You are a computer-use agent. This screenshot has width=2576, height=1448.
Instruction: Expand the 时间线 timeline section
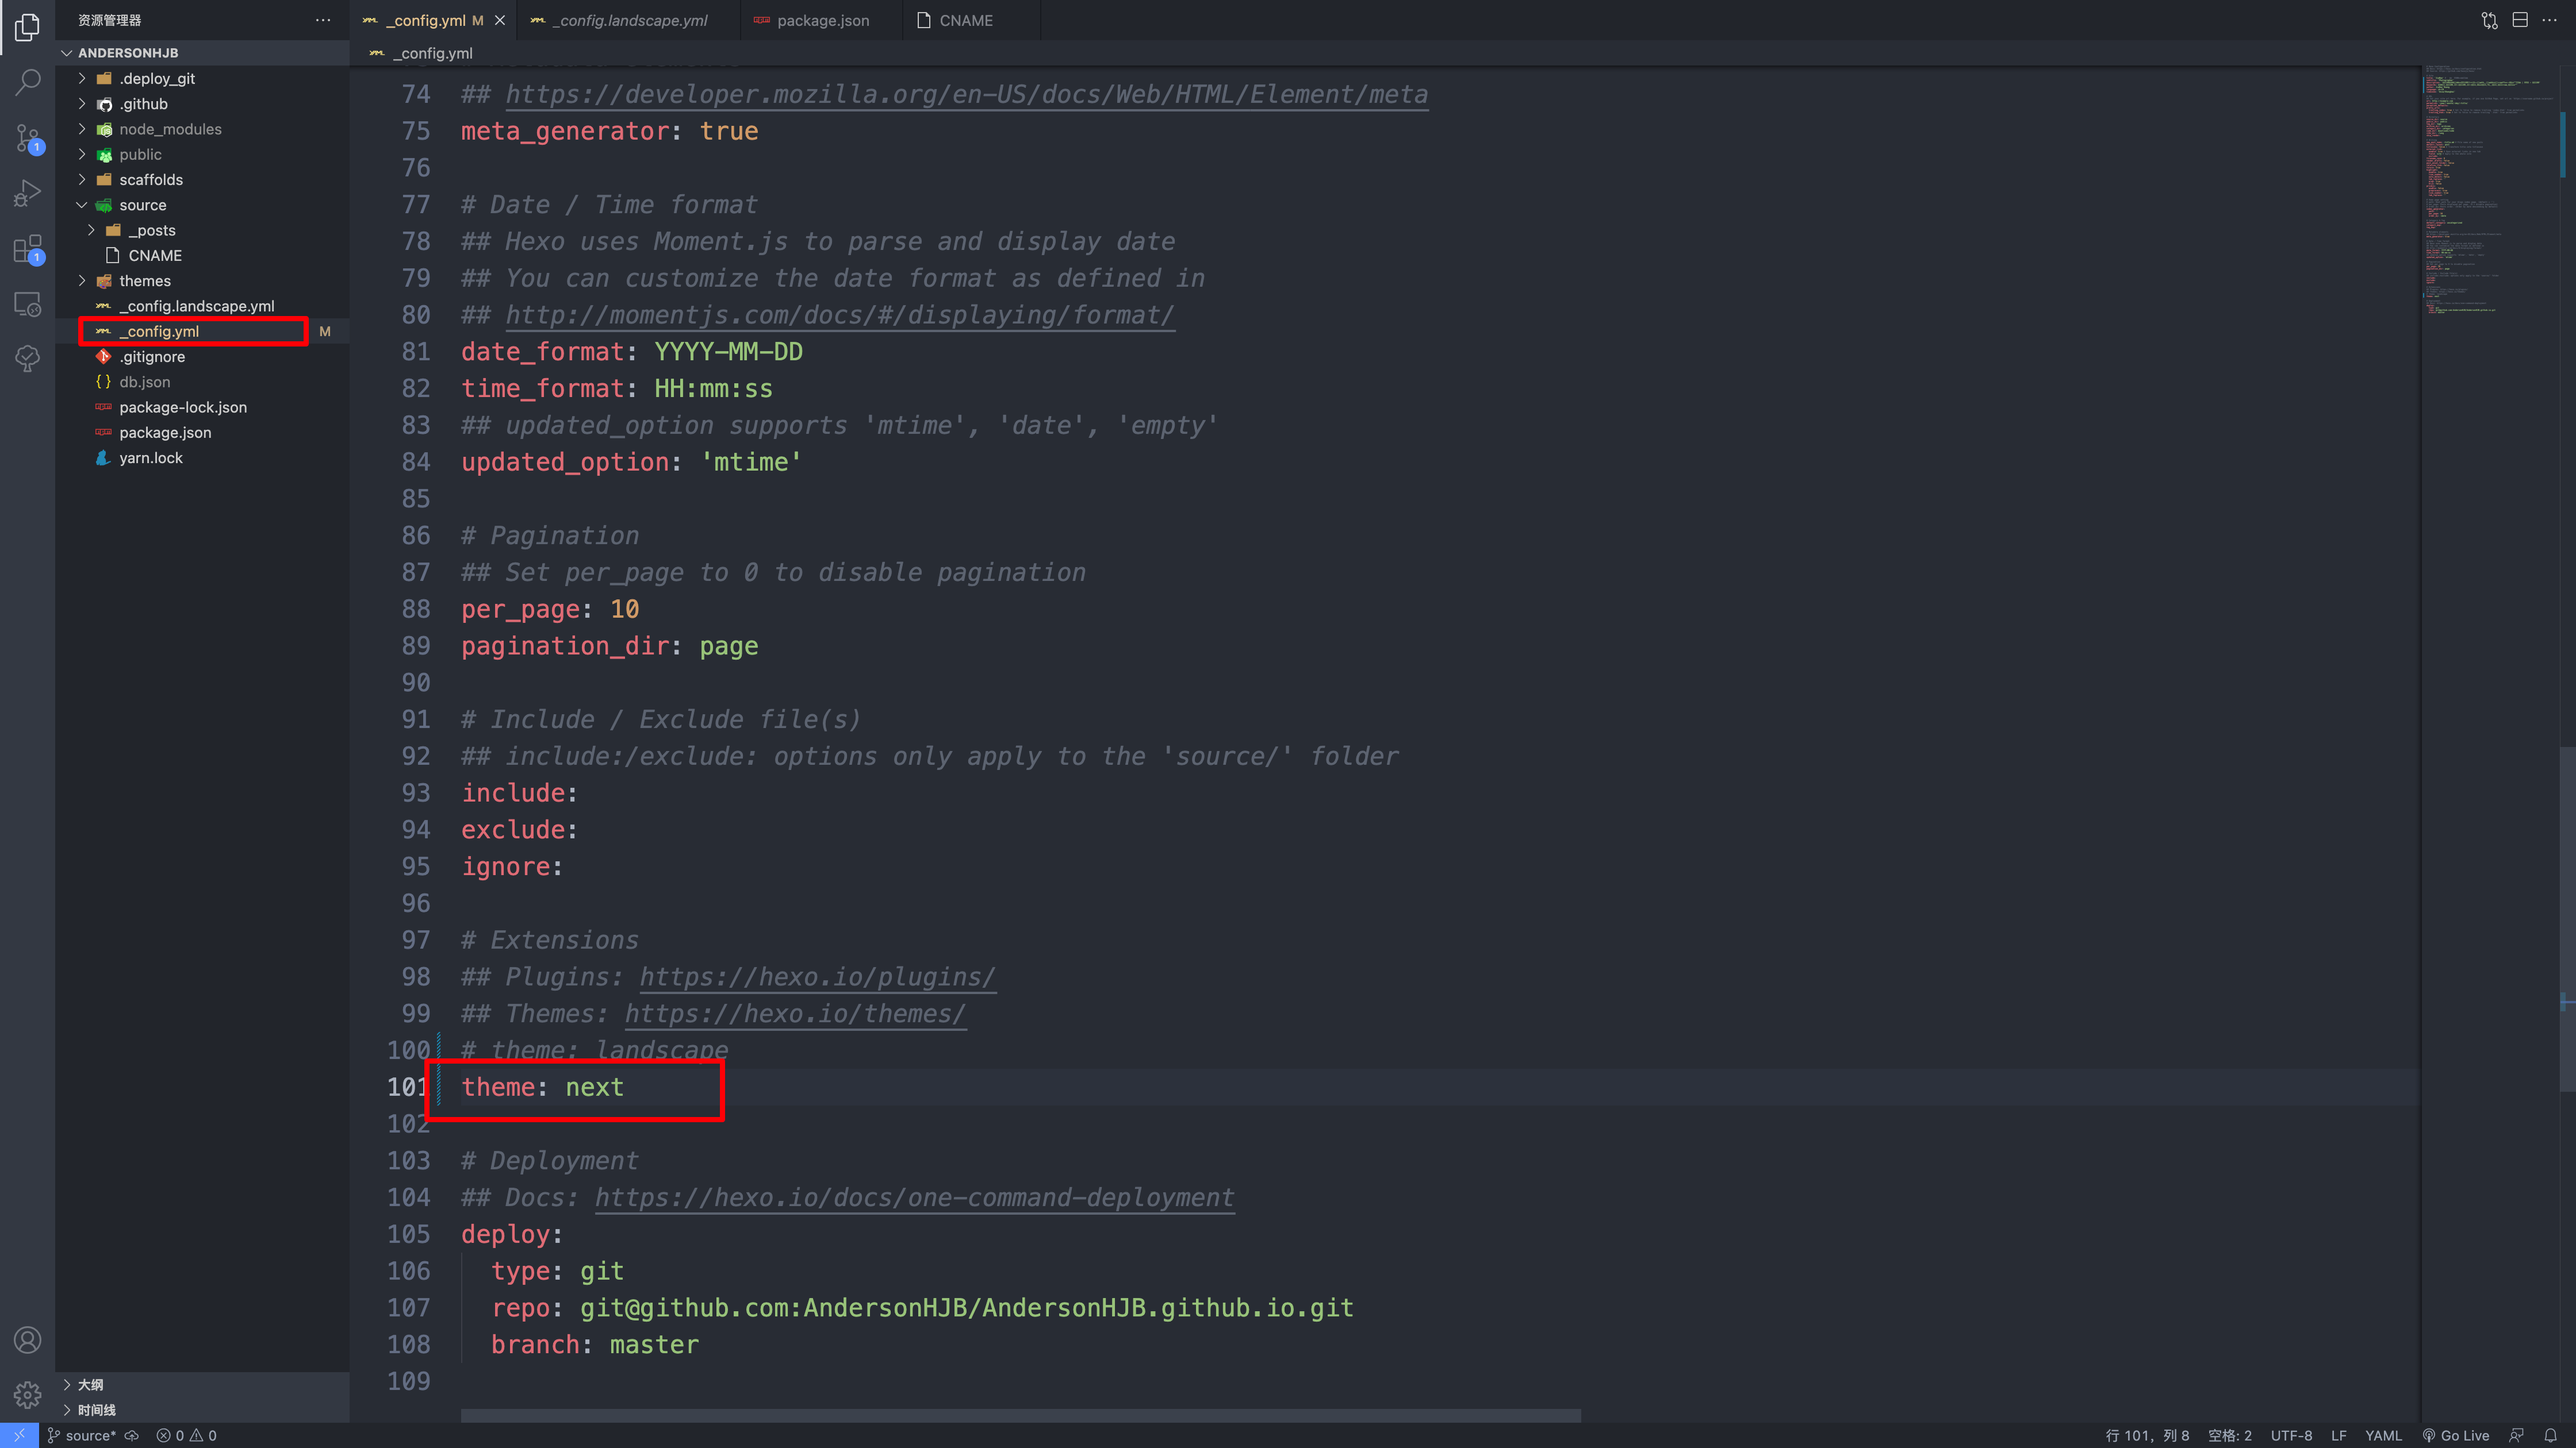click(202, 1410)
